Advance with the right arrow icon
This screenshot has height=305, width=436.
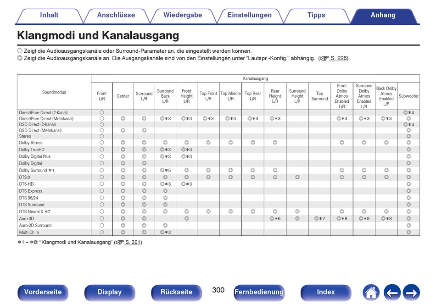(x=412, y=293)
